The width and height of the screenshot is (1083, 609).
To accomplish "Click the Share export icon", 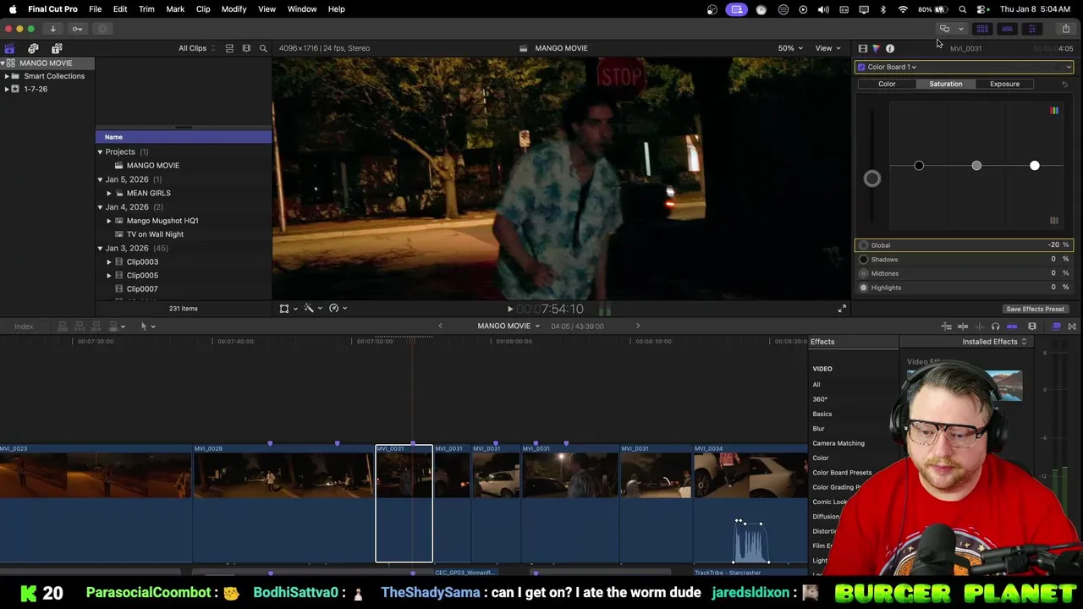I will pyautogui.click(x=1065, y=29).
